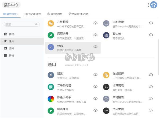Focus the 搜索 plugin search field
The image size is (159, 118).
[22, 24]
